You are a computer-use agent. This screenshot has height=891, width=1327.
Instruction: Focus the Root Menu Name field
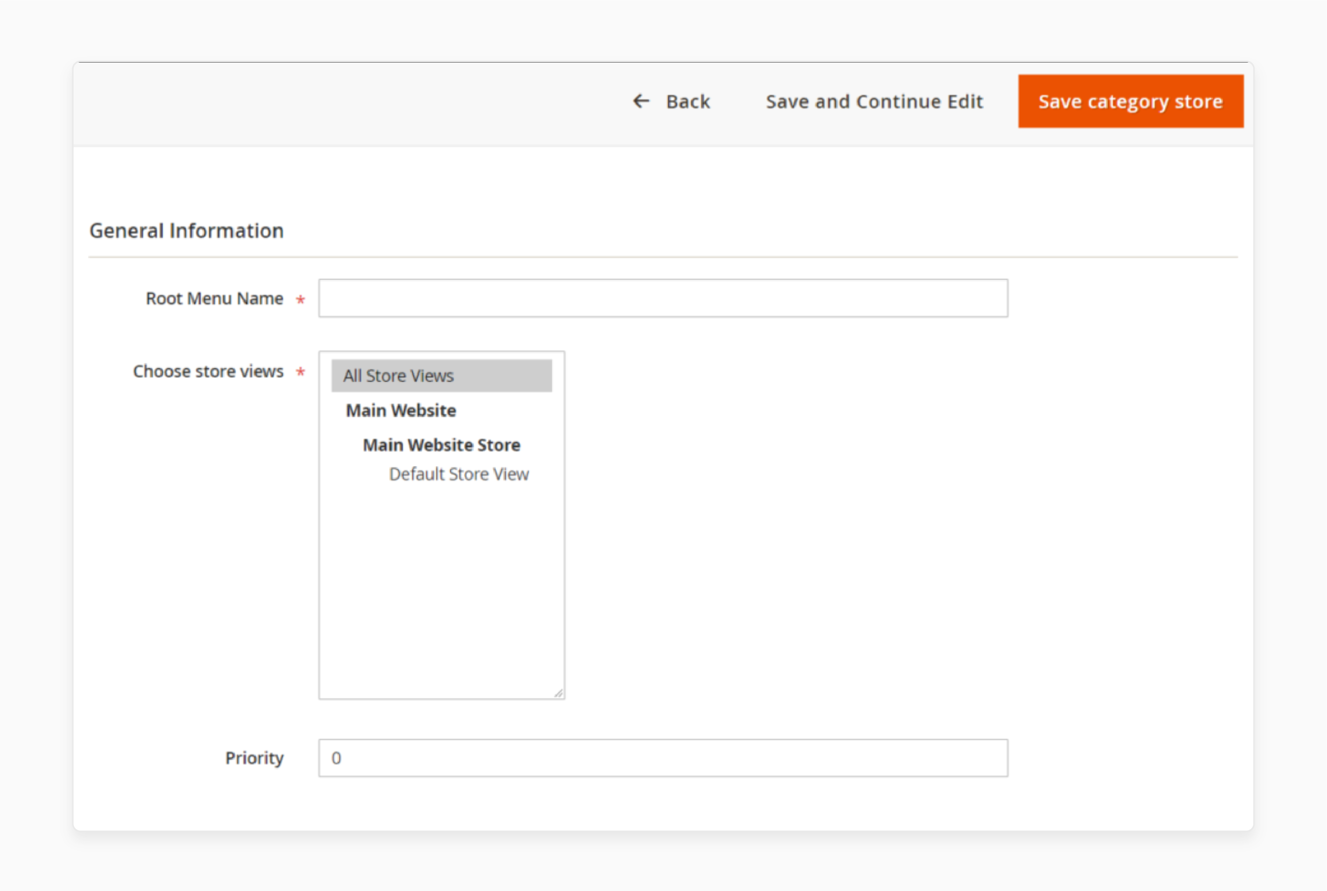(663, 298)
